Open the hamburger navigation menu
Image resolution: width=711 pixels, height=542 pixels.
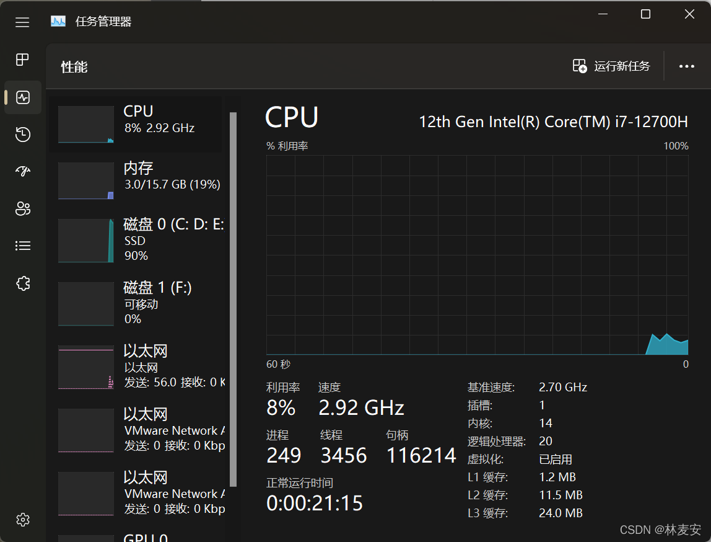22,22
